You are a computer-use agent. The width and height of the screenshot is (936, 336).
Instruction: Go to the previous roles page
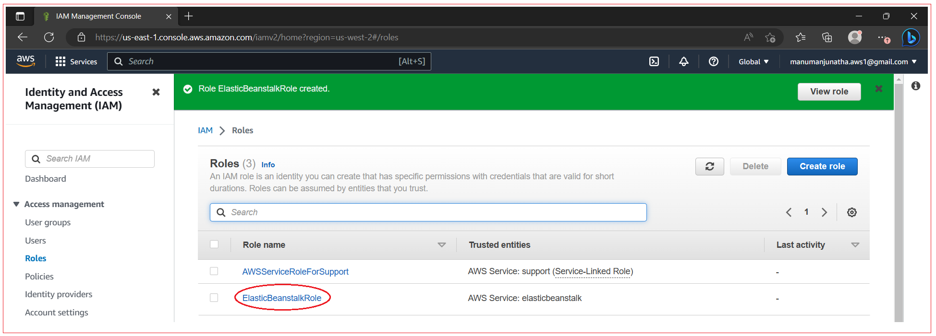pyautogui.click(x=789, y=212)
